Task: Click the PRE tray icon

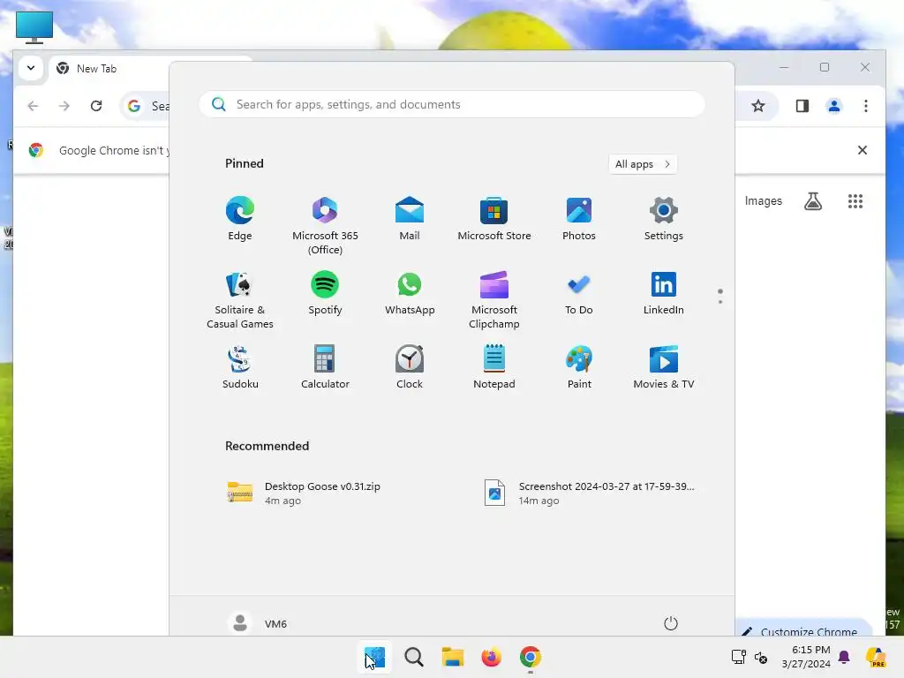Action: (x=877, y=657)
